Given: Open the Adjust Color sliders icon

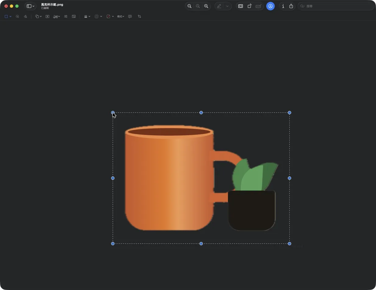Looking at the screenshot, I should 66,16.
